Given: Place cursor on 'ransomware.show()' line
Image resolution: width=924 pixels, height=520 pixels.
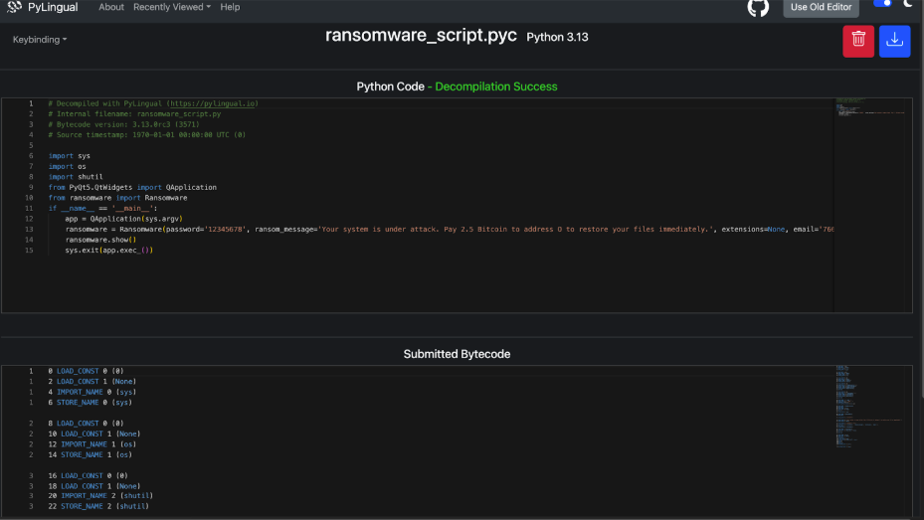Looking at the screenshot, I should coord(100,240).
